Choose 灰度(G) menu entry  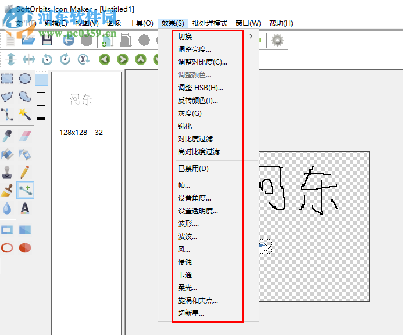point(208,113)
